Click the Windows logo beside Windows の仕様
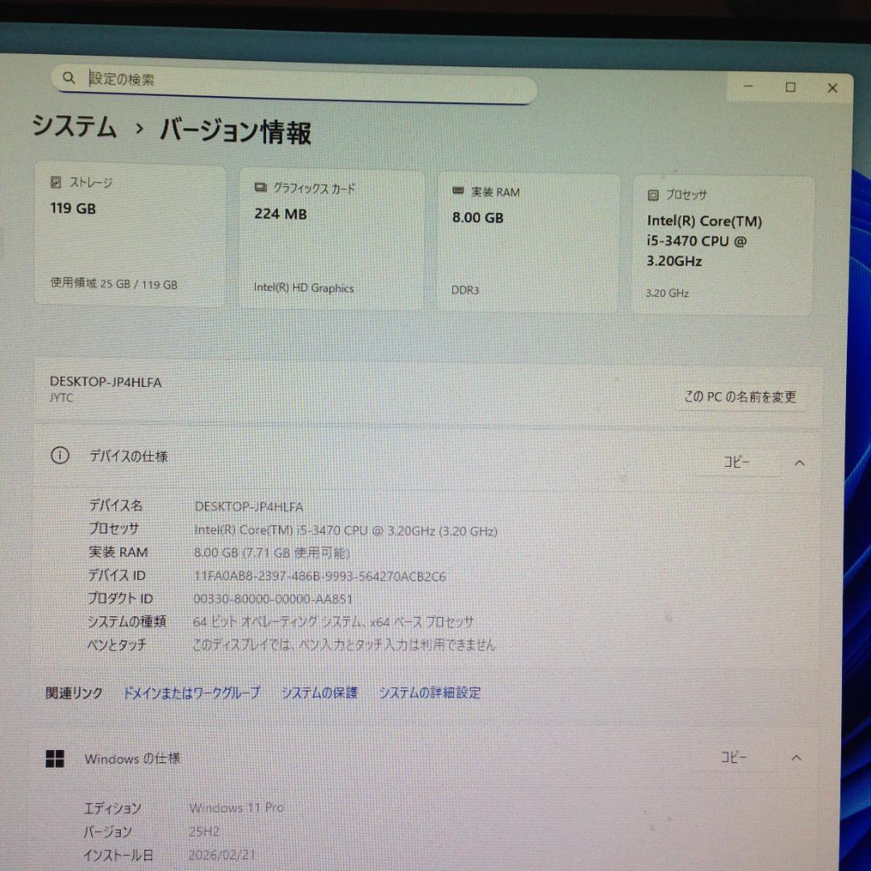 [x=55, y=758]
